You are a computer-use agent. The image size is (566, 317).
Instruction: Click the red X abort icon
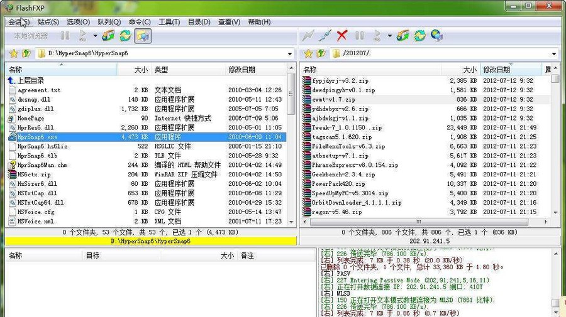coord(342,36)
